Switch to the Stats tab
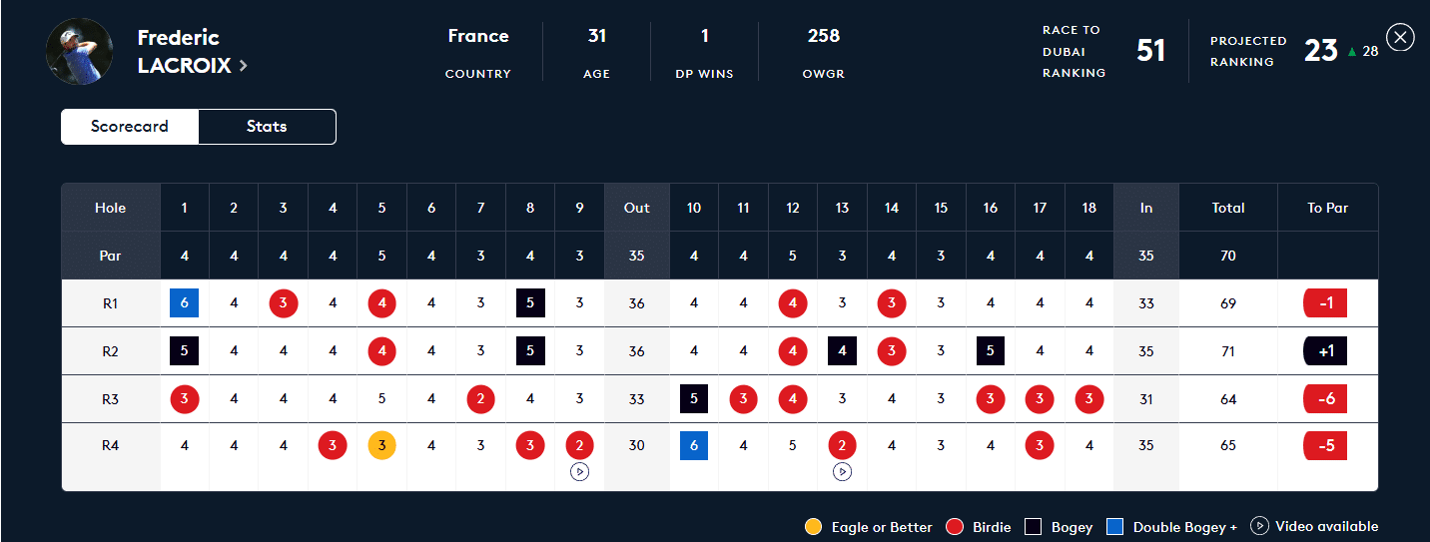 tap(267, 127)
